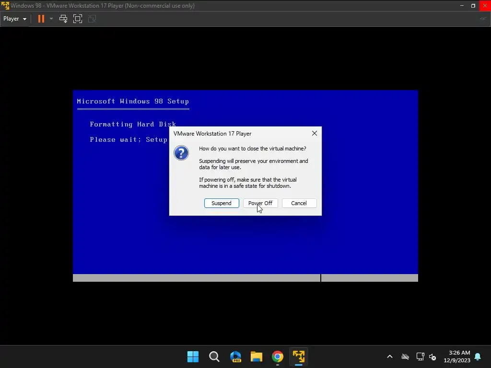Open Google Chrome from taskbar
The width and height of the screenshot is (491, 368).
[x=278, y=356]
